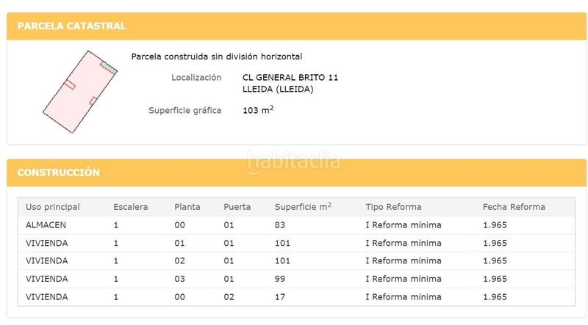The width and height of the screenshot is (588, 325).
Task: Click the Escalera column header
Action: 131,207
